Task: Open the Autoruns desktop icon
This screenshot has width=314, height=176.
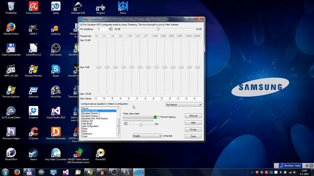Action: point(33,91)
